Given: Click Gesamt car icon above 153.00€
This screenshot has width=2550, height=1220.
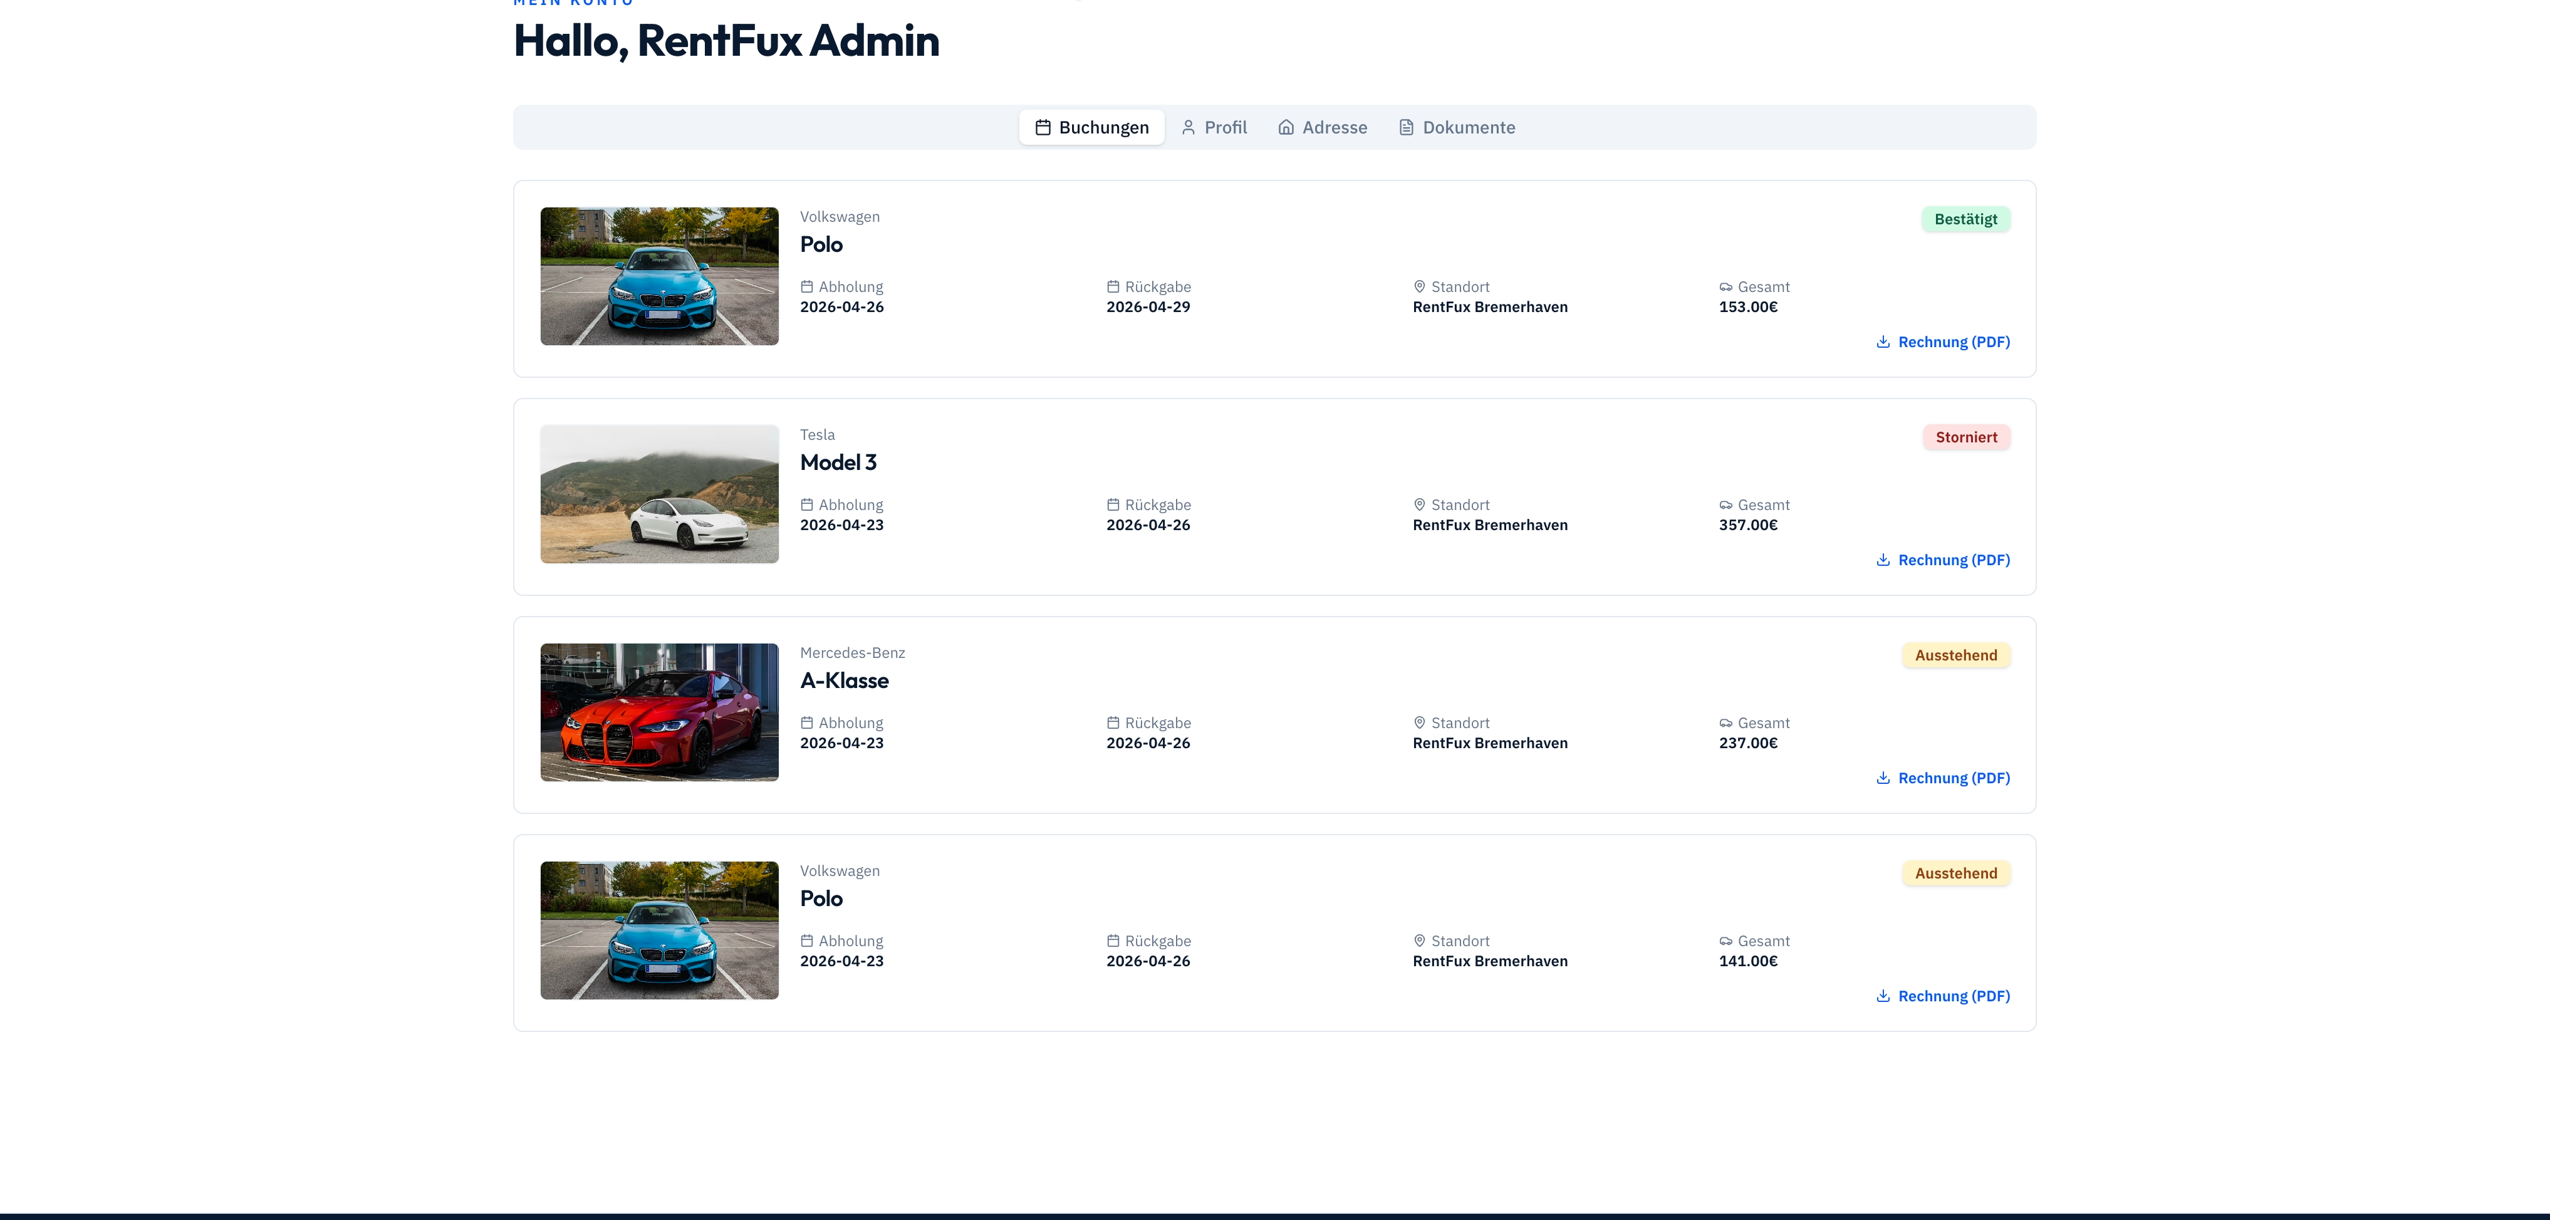Looking at the screenshot, I should (x=1725, y=286).
